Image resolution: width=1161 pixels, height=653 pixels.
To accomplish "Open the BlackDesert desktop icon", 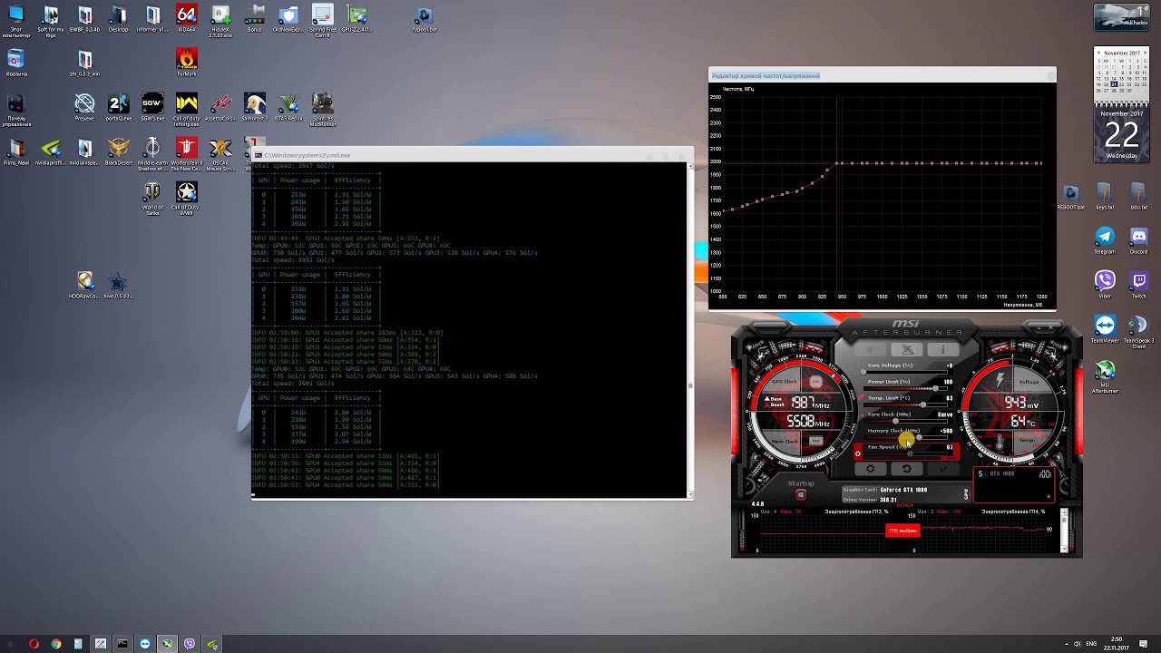I will [118, 151].
